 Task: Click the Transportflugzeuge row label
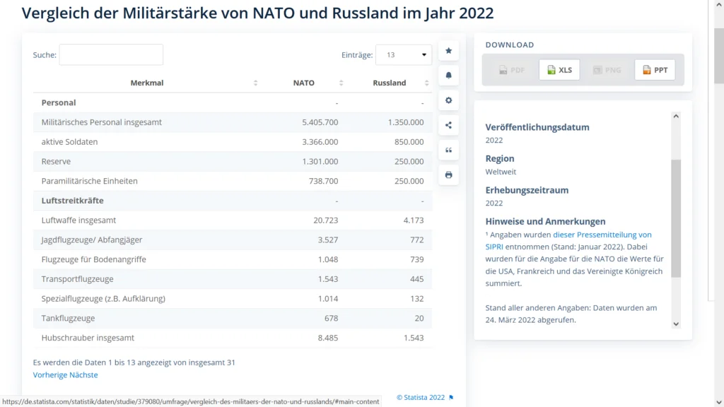point(78,278)
